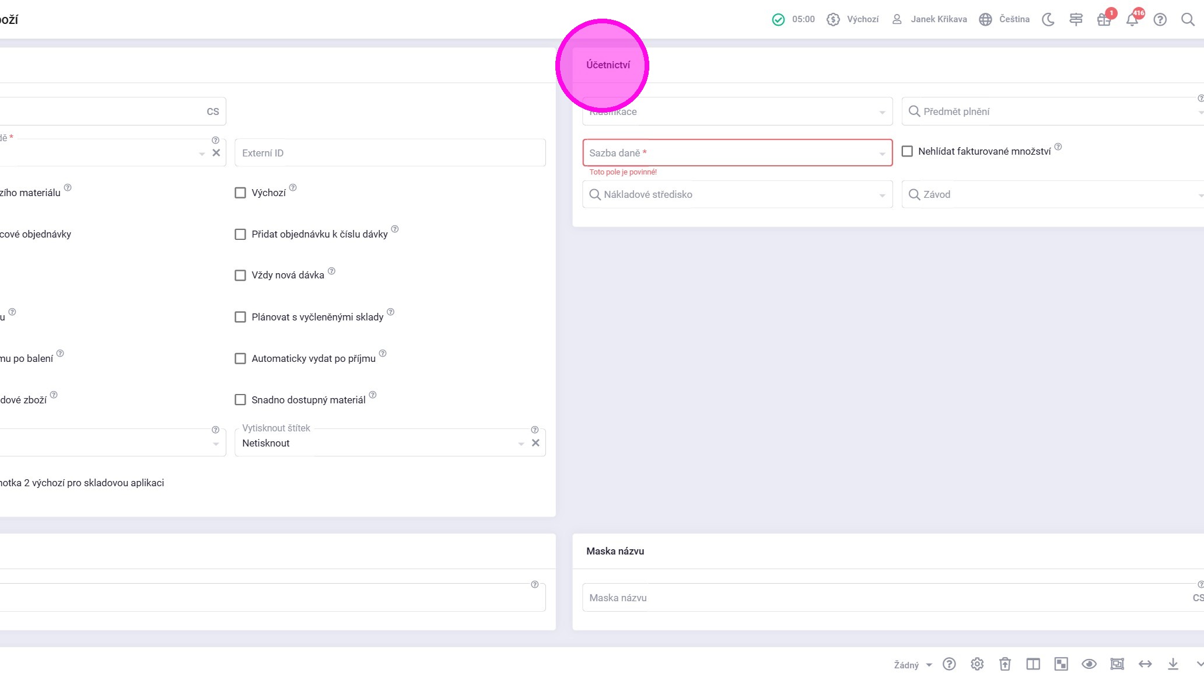Clear the Vytisknout štítek selection
This screenshot has height=673, width=1204.
tap(535, 443)
